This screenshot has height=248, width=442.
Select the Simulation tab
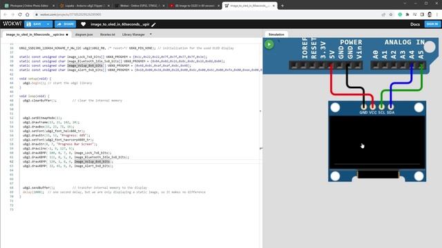[x=276, y=34]
